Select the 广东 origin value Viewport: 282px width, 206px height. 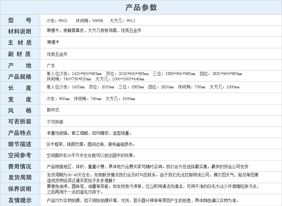pos(51,66)
